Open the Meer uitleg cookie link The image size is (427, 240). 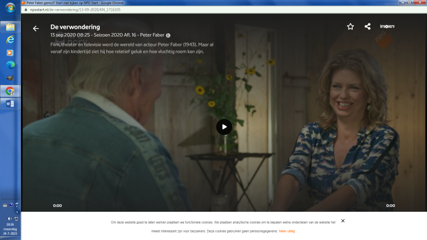pyautogui.click(x=287, y=231)
